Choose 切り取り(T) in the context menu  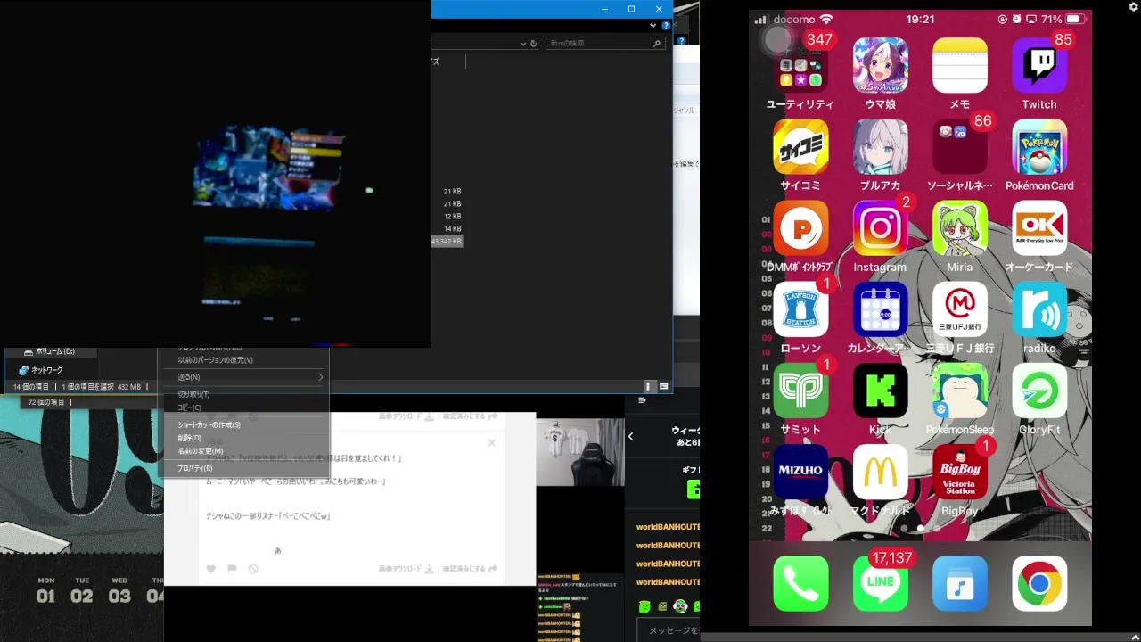pyautogui.click(x=193, y=394)
